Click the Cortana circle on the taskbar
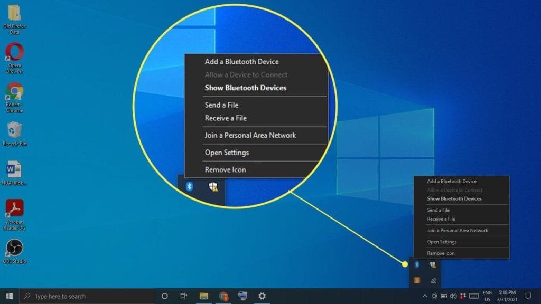The width and height of the screenshot is (541, 304). pos(164,296)
